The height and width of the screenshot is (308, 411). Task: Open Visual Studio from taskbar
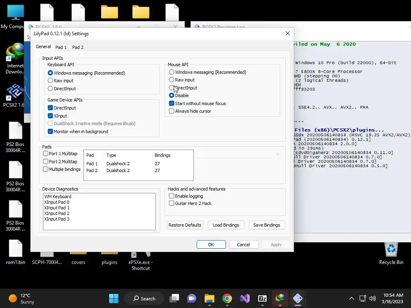(245, 298)
